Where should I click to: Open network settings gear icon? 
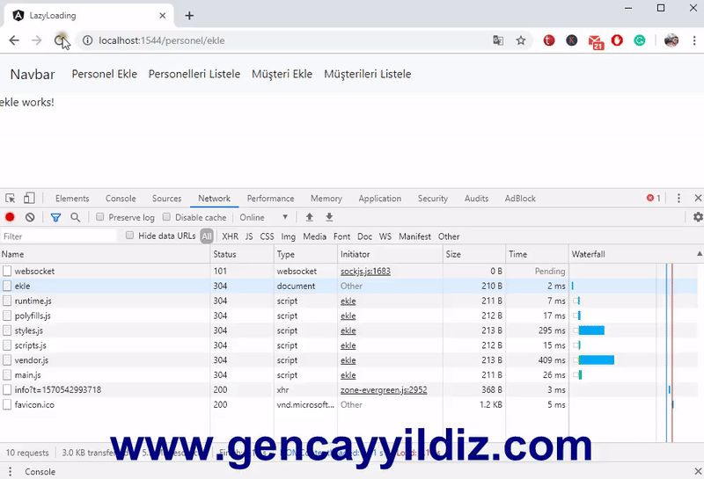click(698, 217)
